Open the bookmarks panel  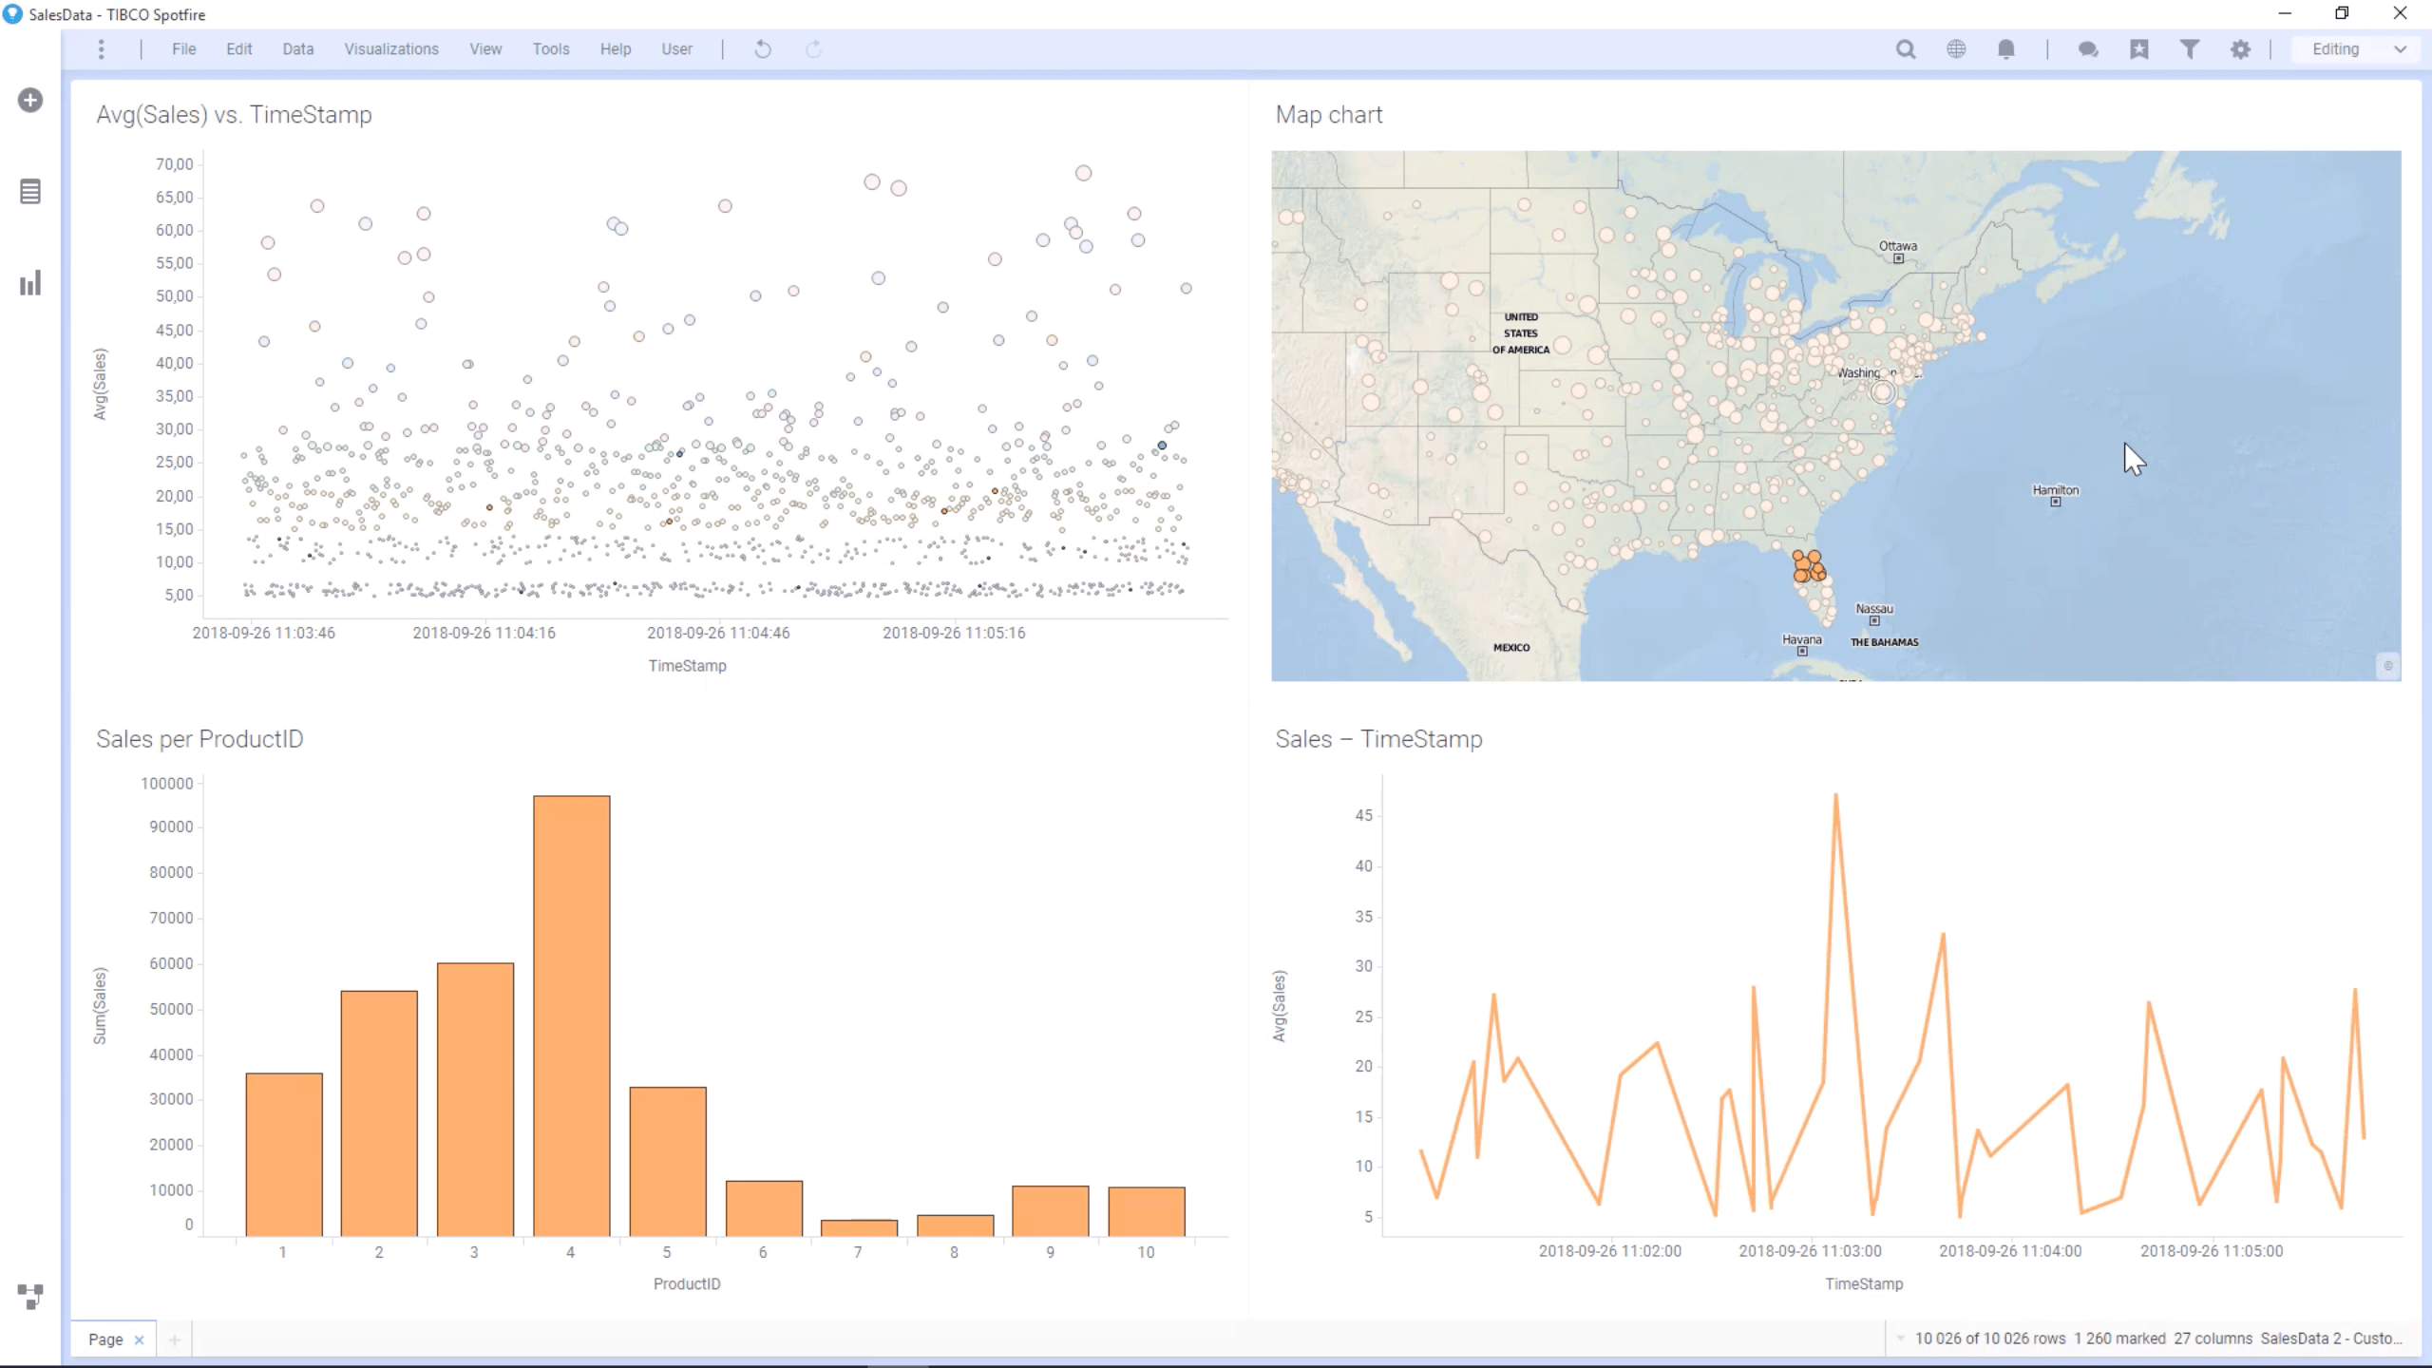pos(2138,48)
